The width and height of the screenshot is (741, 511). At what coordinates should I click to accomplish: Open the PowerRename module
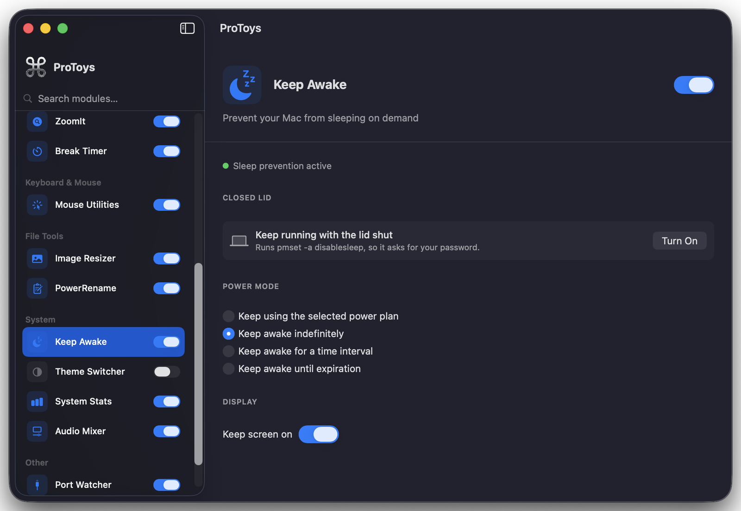click(x=103, y=288)
